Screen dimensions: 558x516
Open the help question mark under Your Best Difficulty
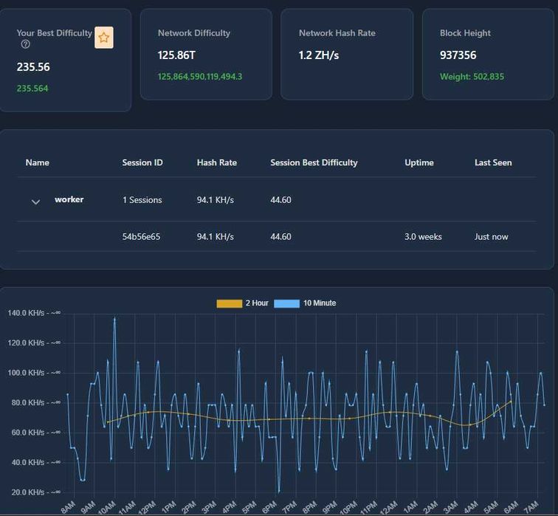(x=26, y=44)
